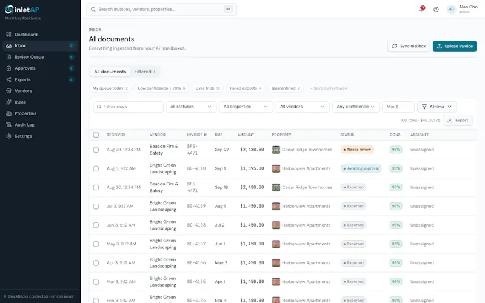Open the All statuses dropdown
Screen dimensions: 485x303
click(x=191, y=107)
